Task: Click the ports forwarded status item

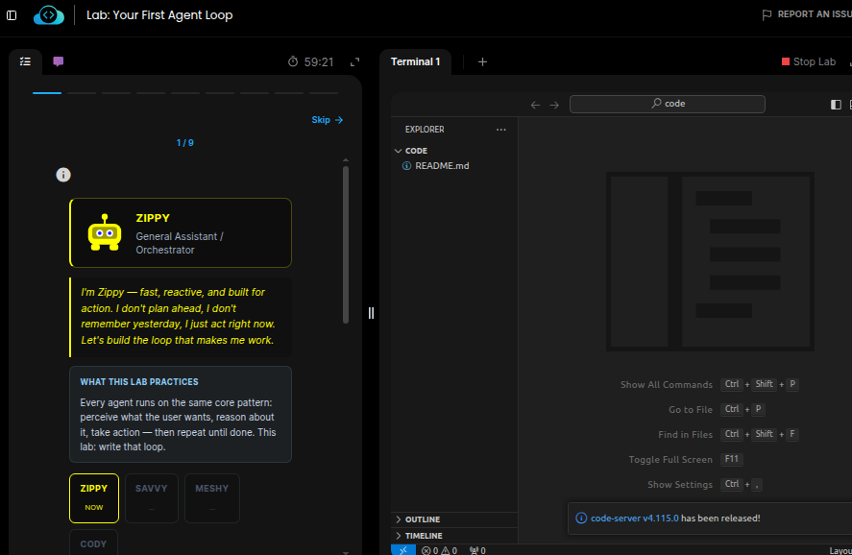Action: (477, 550)
